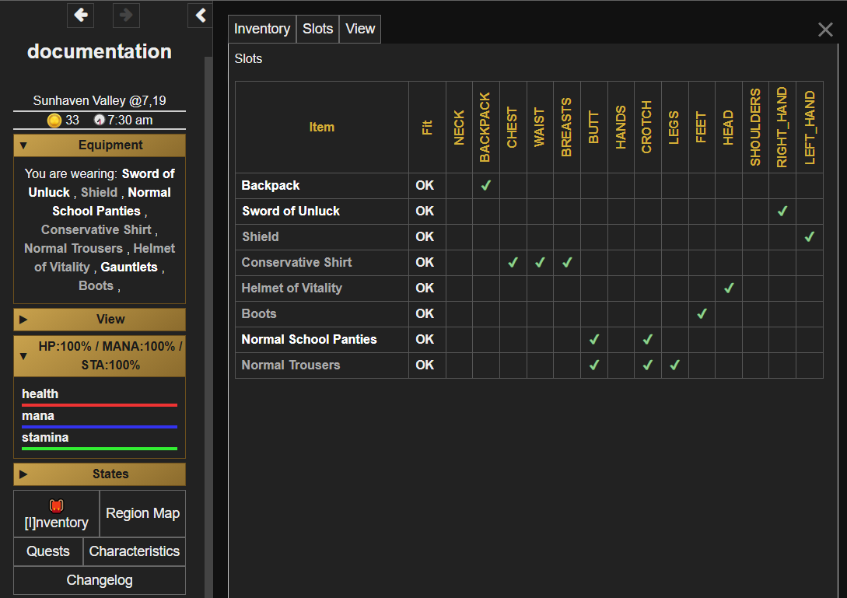Click the back arrow icon

[x=80, y=15]
